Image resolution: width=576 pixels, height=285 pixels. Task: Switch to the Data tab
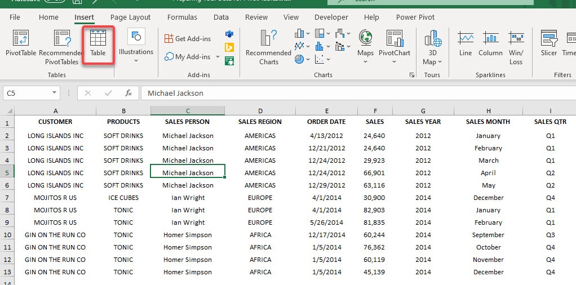pyautogui.click(x=221, y=17)
